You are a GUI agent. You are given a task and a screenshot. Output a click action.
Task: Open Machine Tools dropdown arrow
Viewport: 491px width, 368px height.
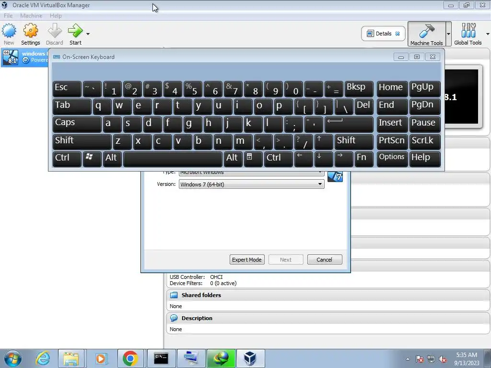pos(448,34)
